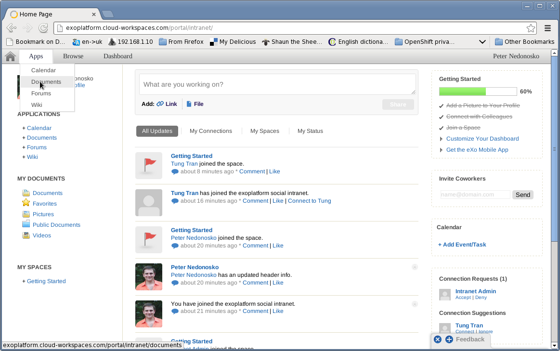The width and height of the screenshot is (560, 351).
Task: Switch to the All Updates tab
Action: [157, 131]
